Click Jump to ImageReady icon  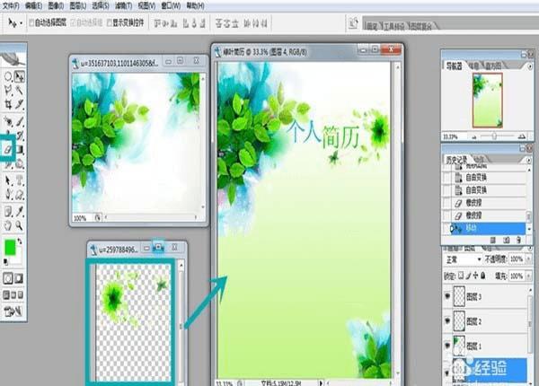pos(13,311)
